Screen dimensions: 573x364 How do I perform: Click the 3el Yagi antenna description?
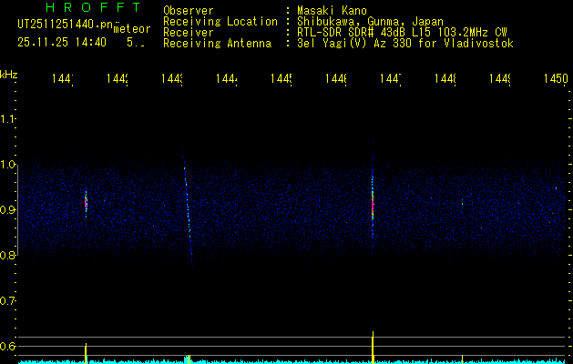[x=404, y=44]
